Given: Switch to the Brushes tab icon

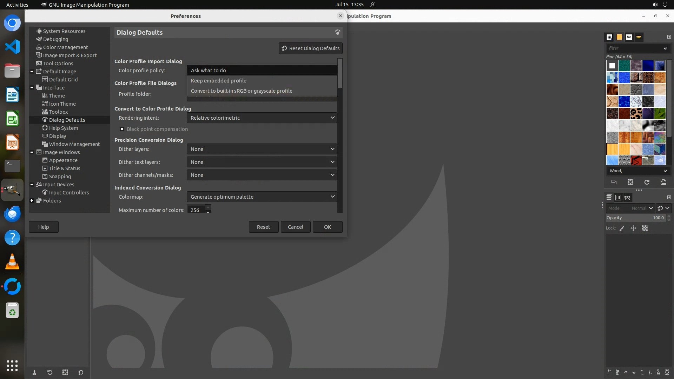Looking at the screenshot, I should 609,37.
